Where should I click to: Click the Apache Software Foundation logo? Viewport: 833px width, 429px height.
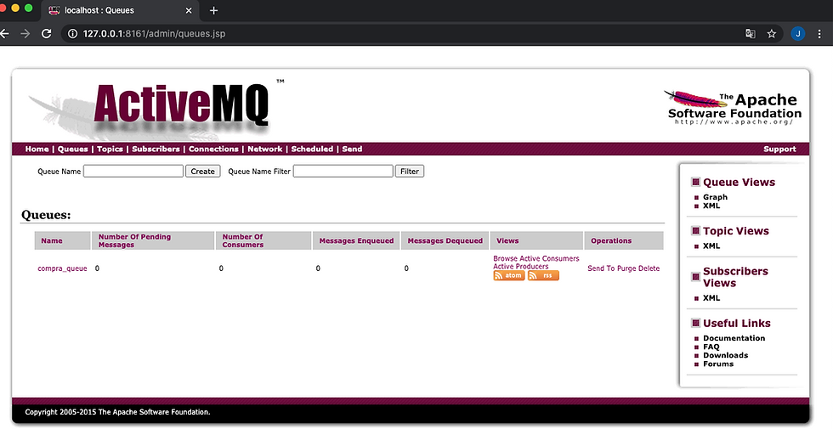(733, 108)
